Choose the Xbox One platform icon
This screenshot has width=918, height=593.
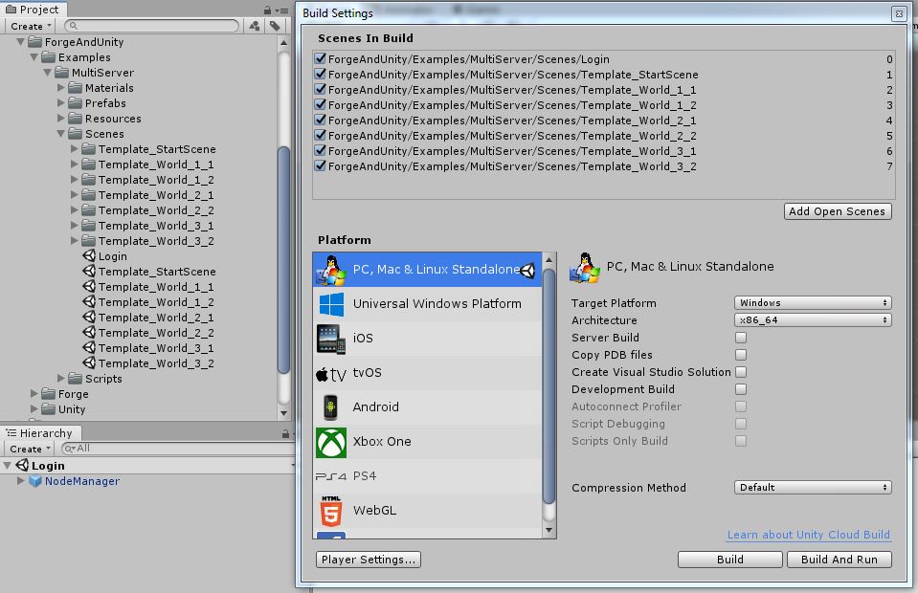point(330,442)
